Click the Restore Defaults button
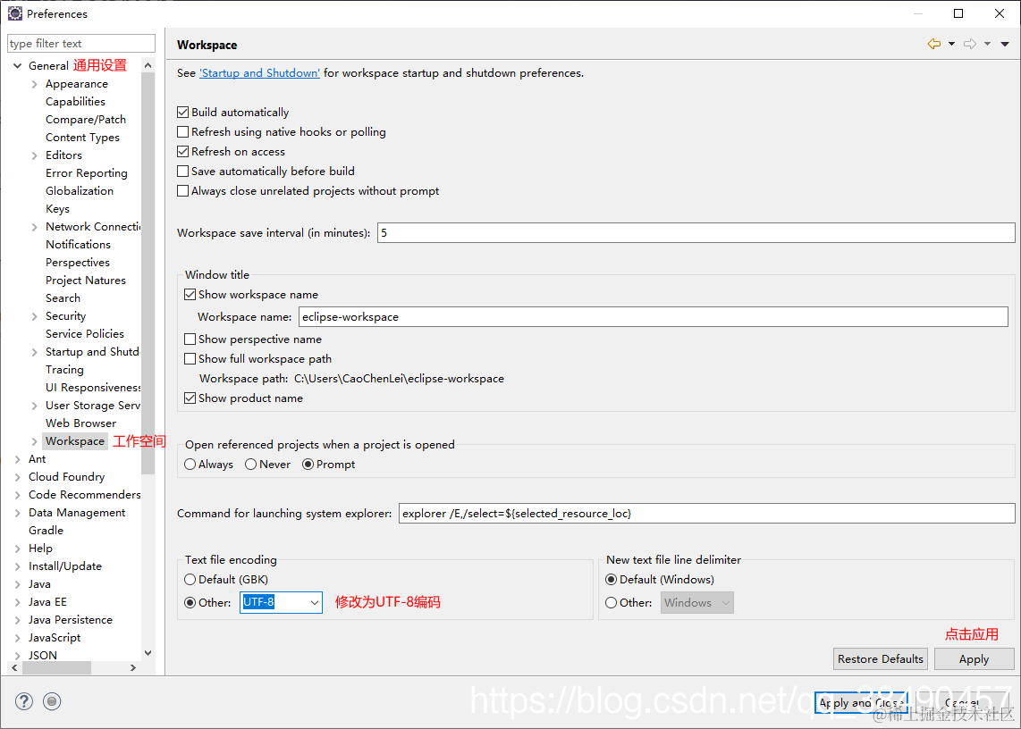The width and height of the screenshot is (1021, 729). click(x=881, y=658)
